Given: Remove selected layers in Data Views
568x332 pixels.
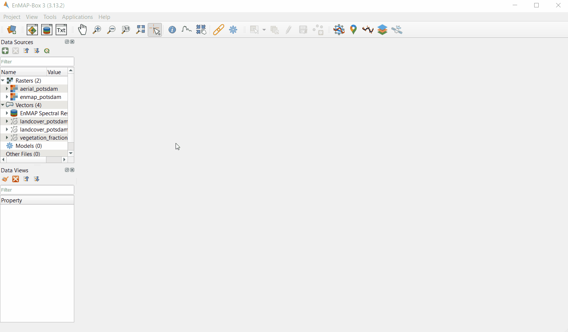Looking at the screenshot, I should [16, 179].
